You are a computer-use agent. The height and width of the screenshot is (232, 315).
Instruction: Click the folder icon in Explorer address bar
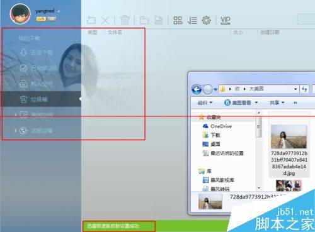coord(223,89)
